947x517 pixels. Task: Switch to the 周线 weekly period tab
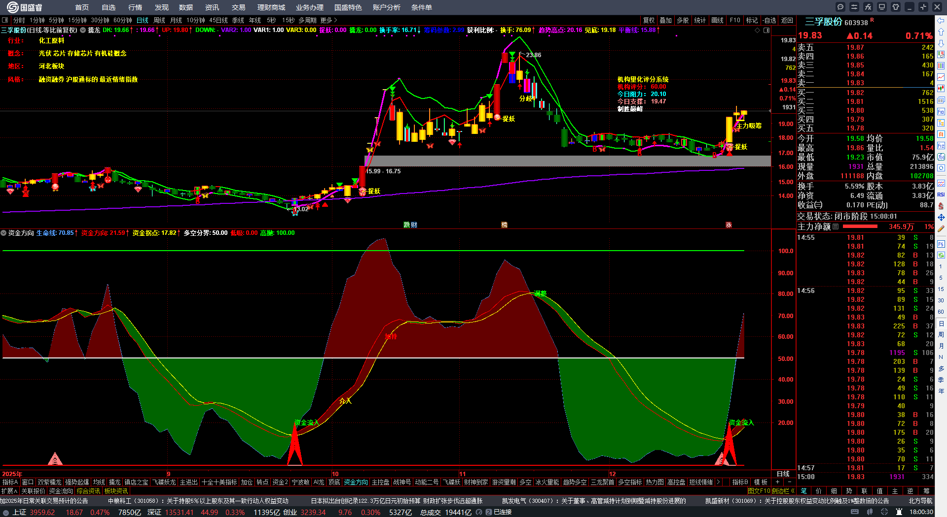[159, 20]
